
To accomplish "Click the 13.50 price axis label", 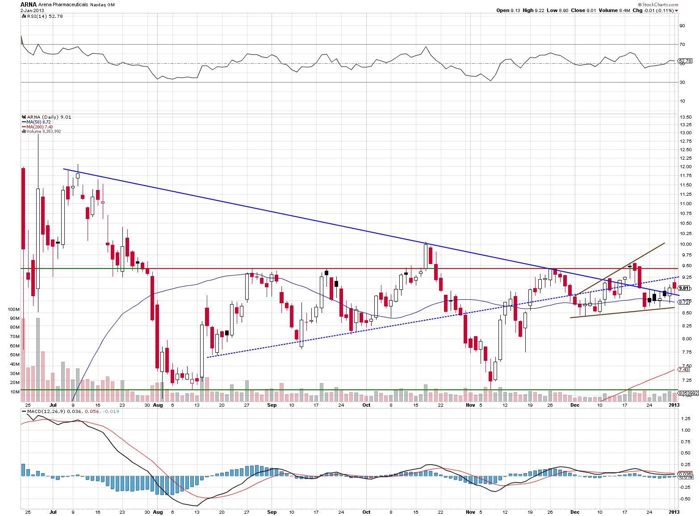I will pos(686,117).
